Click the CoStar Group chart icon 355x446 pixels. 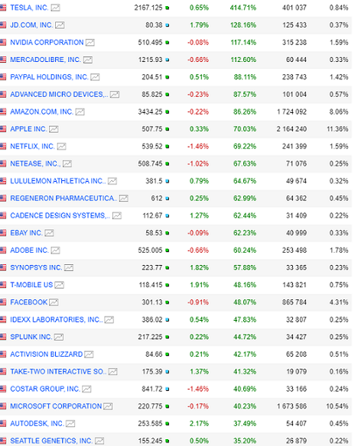coord(86,389)
